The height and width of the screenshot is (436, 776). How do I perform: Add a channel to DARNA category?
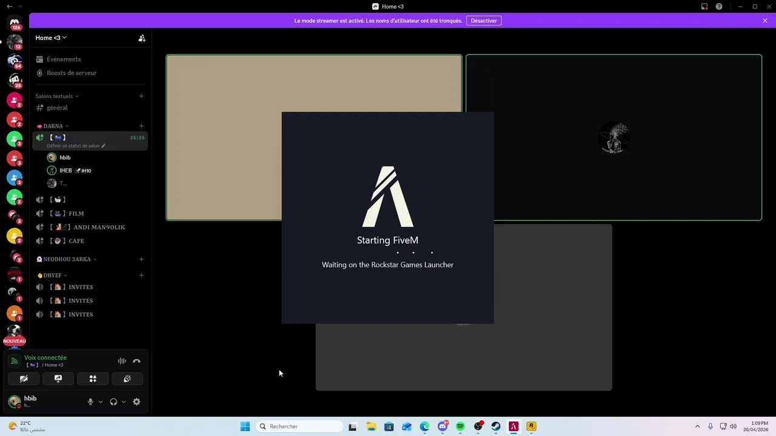click(141, 126)
